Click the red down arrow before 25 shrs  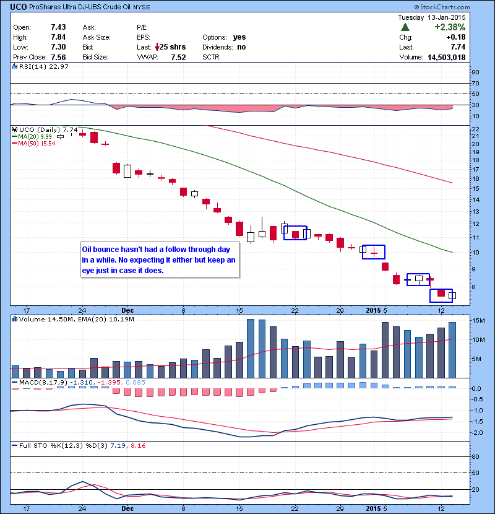pos(157,47)
